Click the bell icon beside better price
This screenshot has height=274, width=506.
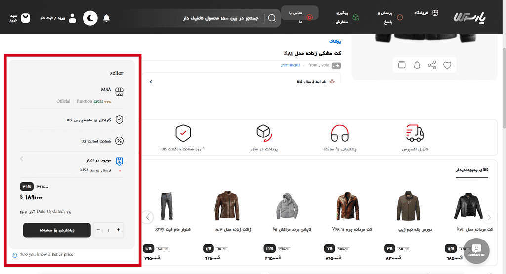click(15, 255)
